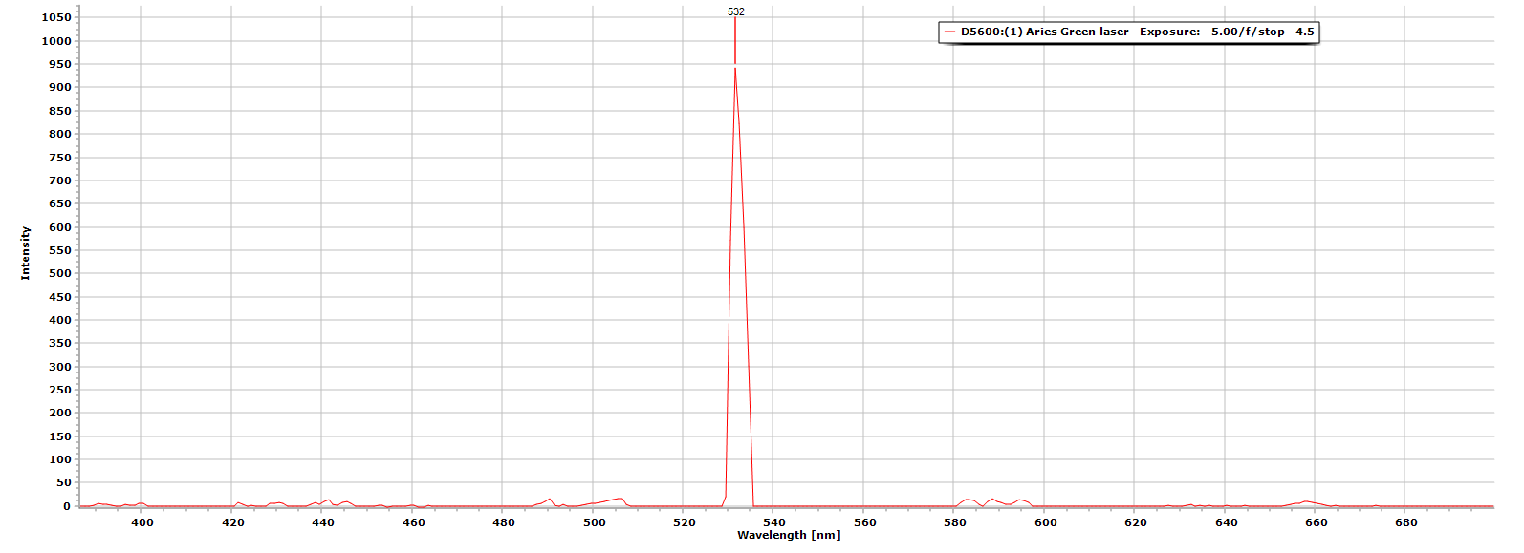Click the Intensity axis title
Image resolution: width=1524 pixels, height=553 pixels.
point(26,253)
